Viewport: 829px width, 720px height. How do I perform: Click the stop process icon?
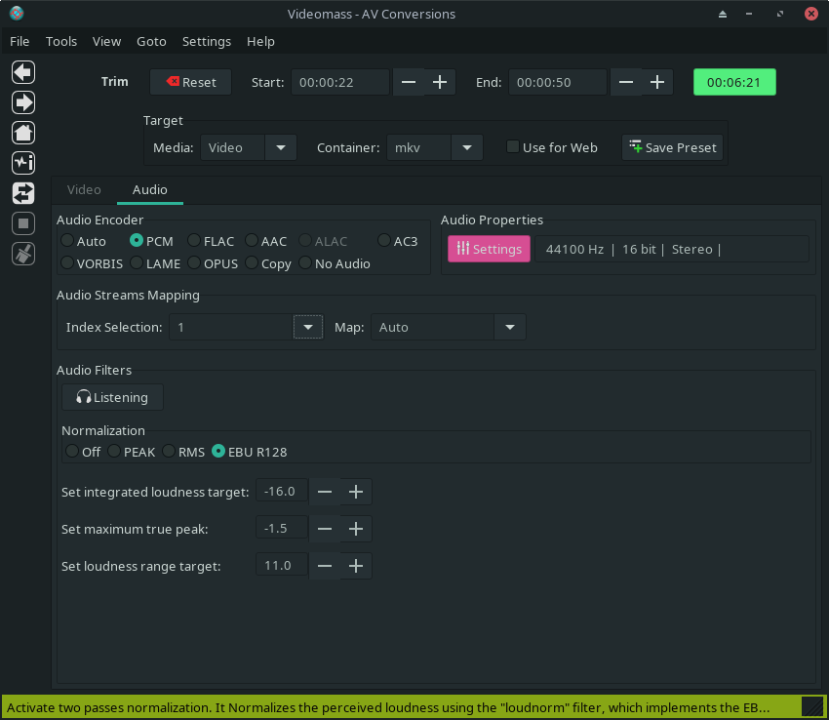click(x=23, y=223)
